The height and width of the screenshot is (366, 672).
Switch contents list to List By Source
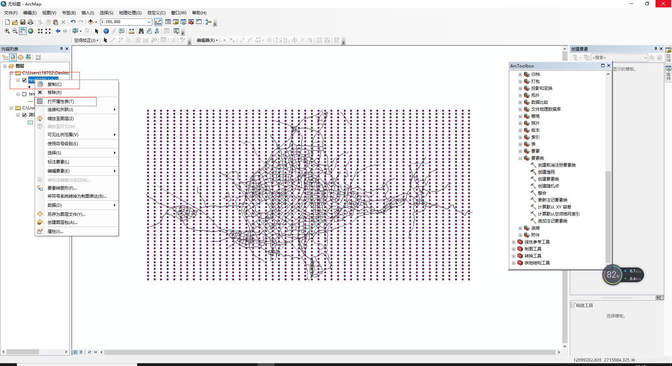(13, 57)
